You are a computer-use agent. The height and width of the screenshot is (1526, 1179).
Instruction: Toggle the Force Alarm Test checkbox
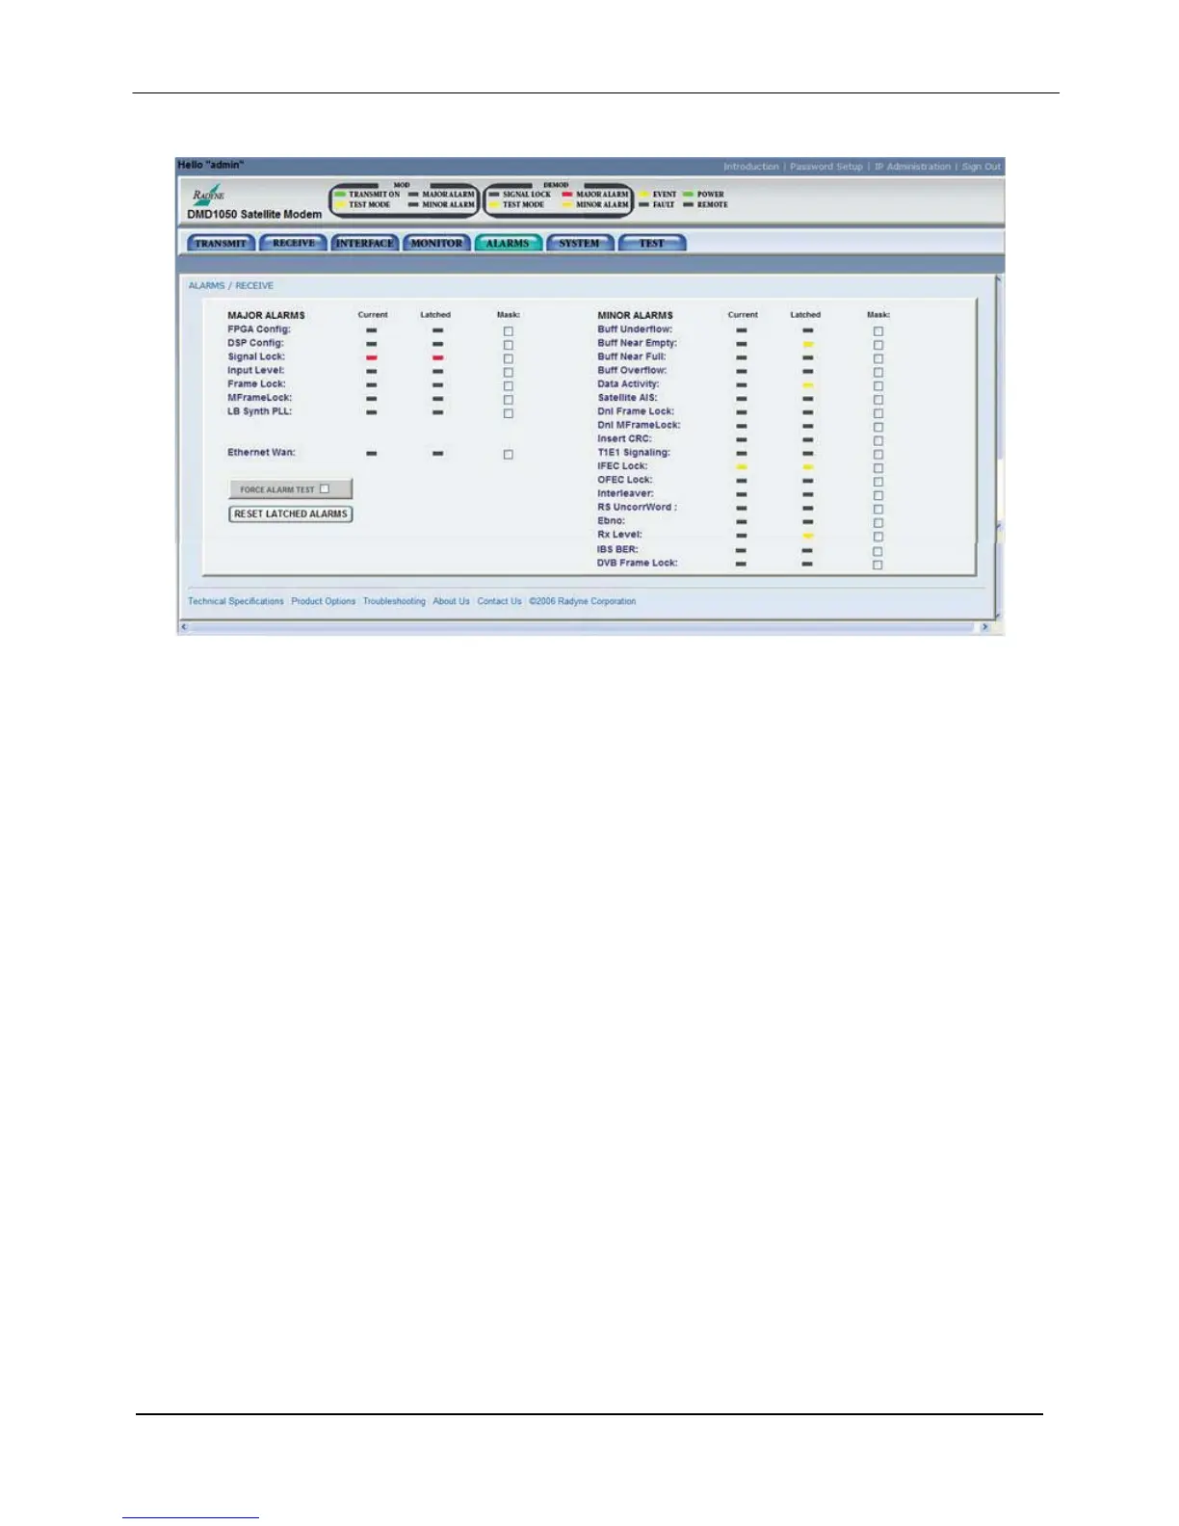pyautogui.click(x=325, y=488)
